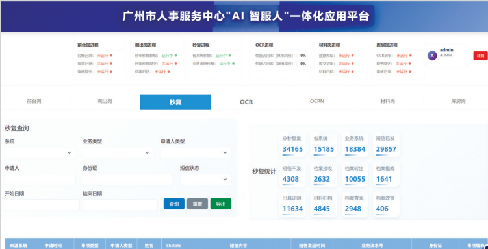Click red dot beside 审核提交 in 前台岗进程
The width and height of the screenshot is (488, 249).
(x=111, y=71)
